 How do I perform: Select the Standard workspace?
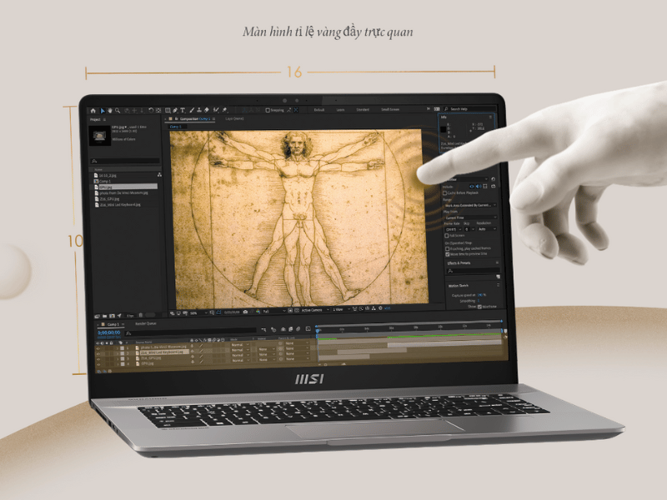click(x=363, y=110)
